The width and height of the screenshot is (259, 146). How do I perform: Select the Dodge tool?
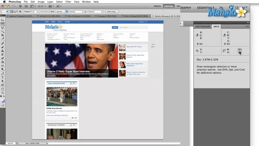[2, 69]
